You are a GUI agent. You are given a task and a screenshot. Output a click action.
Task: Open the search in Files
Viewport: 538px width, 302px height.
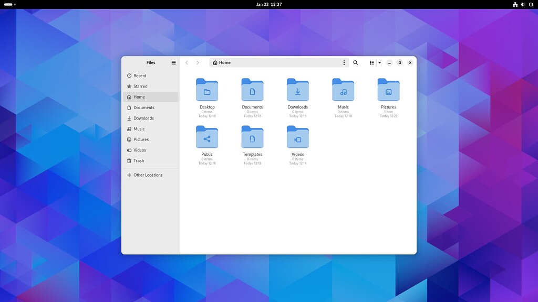pyautogui.click(x=355, y=62)
